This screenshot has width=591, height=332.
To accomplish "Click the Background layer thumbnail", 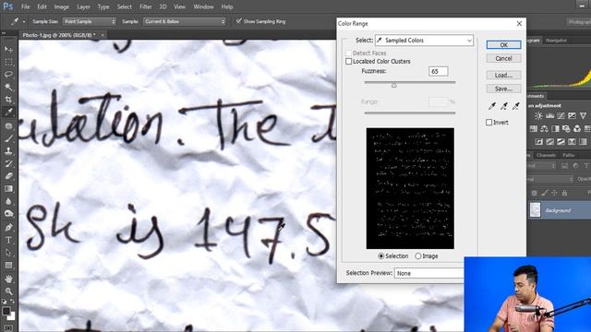I will coord(535,210).
